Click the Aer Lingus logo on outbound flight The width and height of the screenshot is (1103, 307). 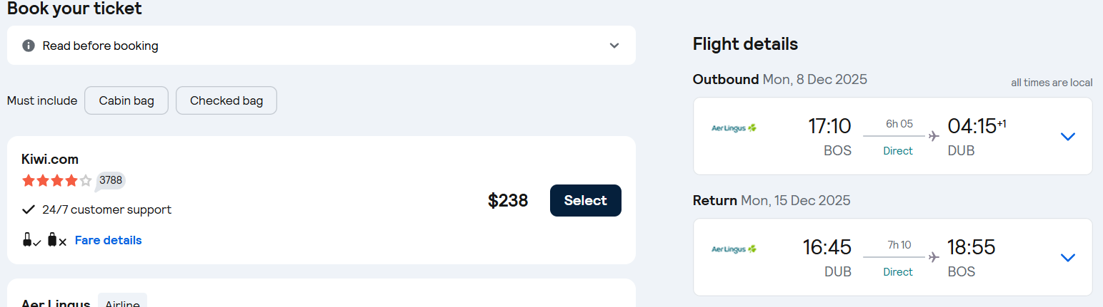[x=734, y=128]
